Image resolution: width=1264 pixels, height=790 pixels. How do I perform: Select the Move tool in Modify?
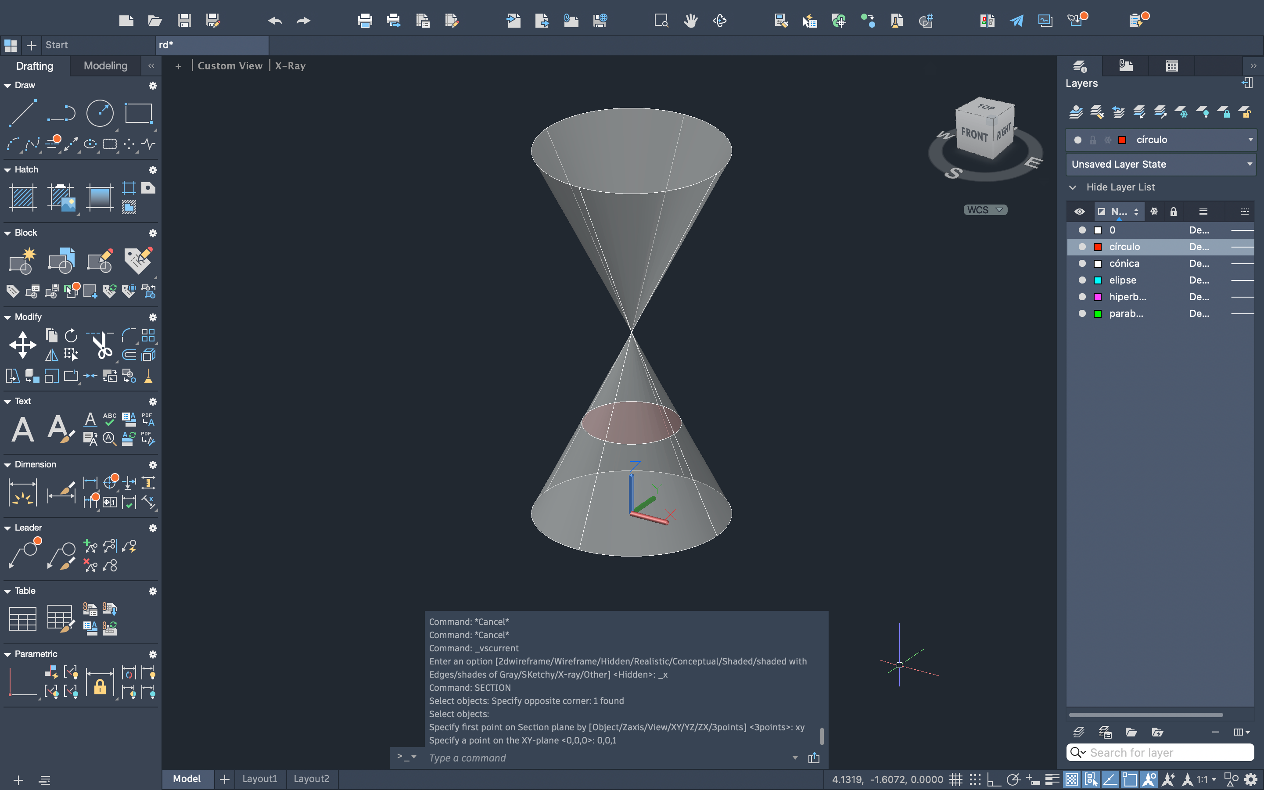tap(22, 345)
